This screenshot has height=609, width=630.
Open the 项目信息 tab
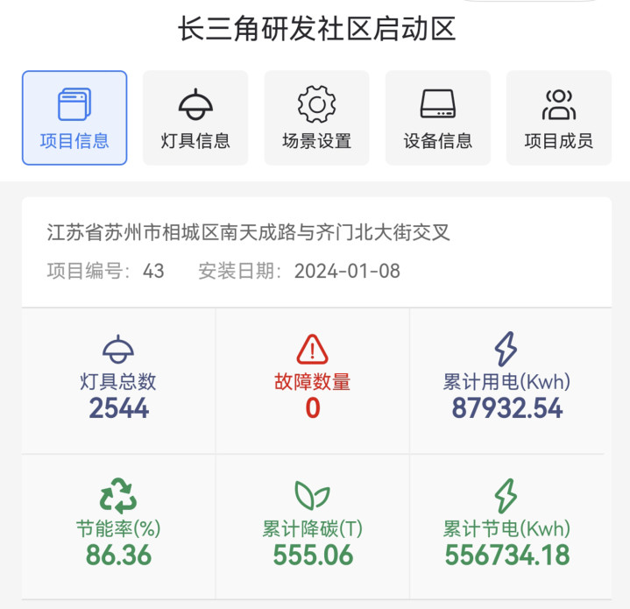point(74,117)
